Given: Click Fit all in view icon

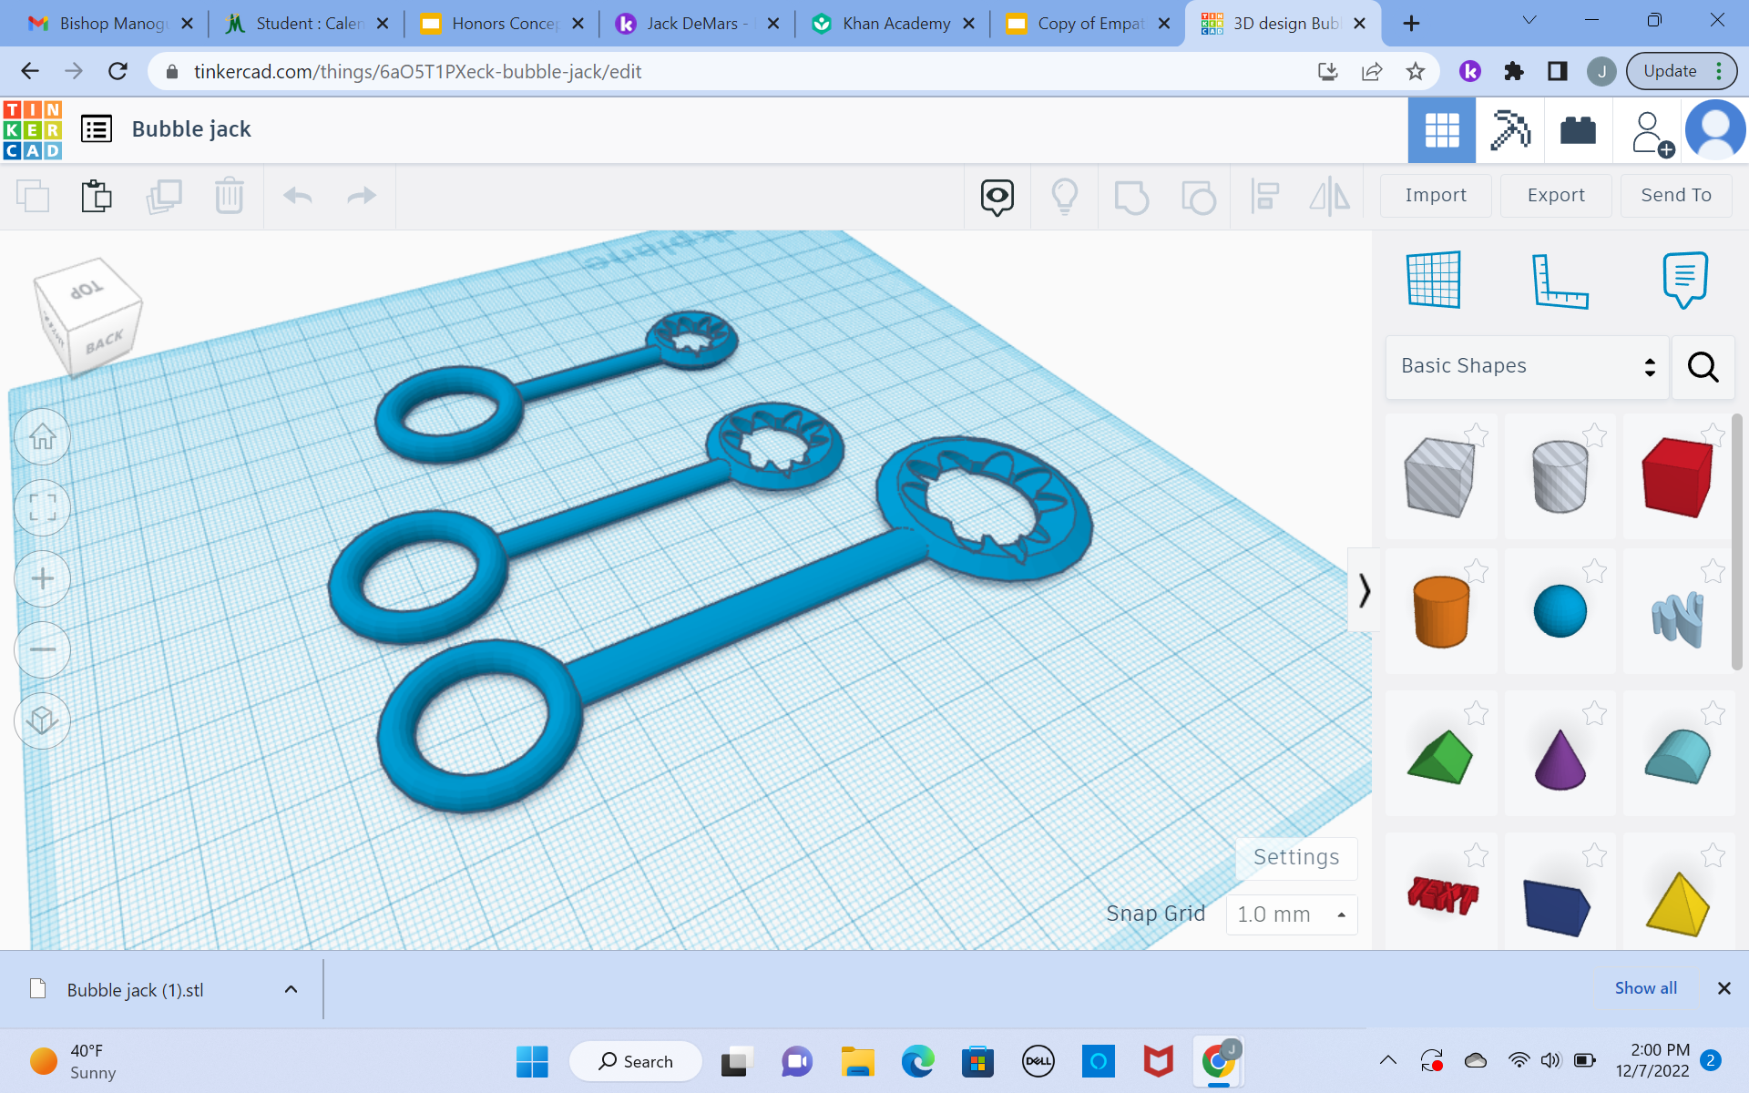Looking at the screenshot, I should [43, 507].
